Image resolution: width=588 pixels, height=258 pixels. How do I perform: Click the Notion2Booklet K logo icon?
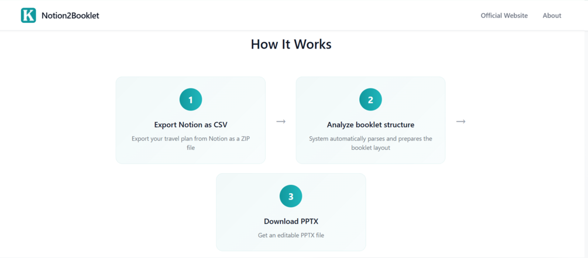click(x=28, y=15)
